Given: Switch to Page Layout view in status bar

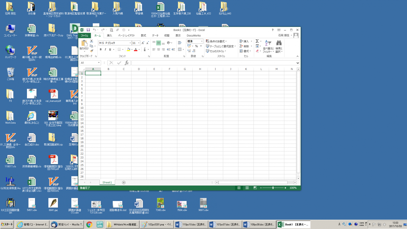Looking at the screenshot, I should [247, 188].
